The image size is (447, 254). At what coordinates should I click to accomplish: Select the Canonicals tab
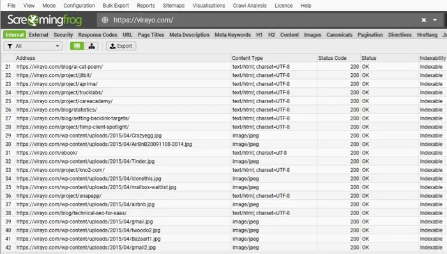(x=340, y=34)
